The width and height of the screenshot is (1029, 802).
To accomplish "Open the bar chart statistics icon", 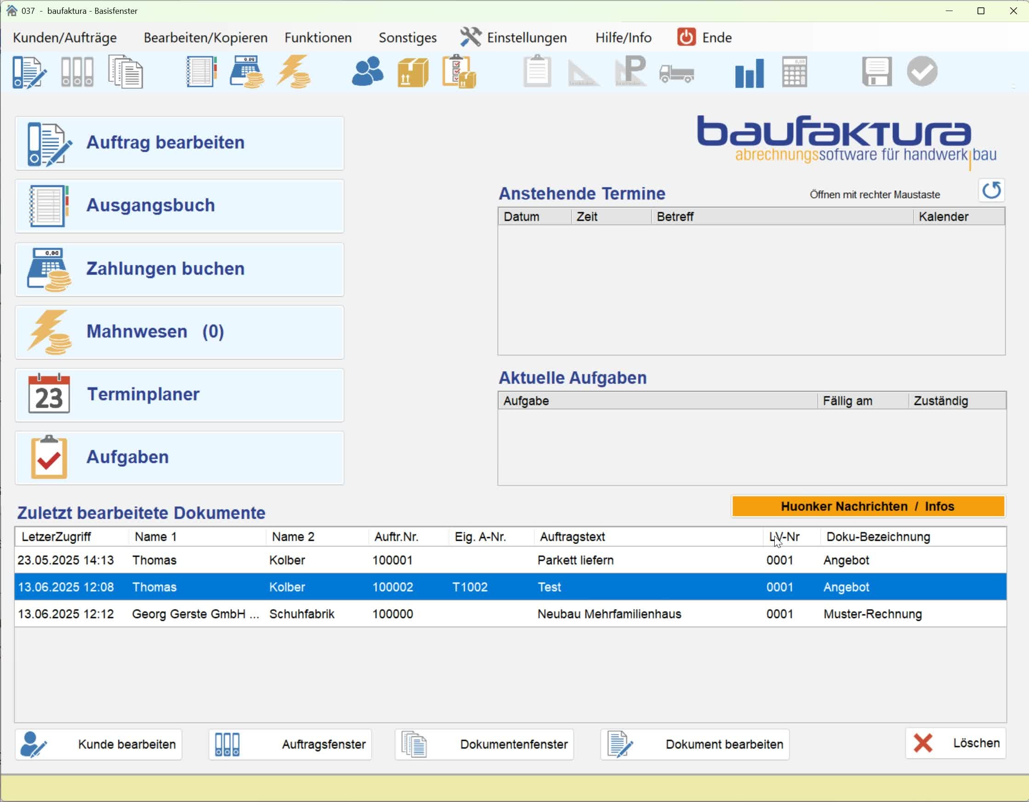I will (749, 72).
